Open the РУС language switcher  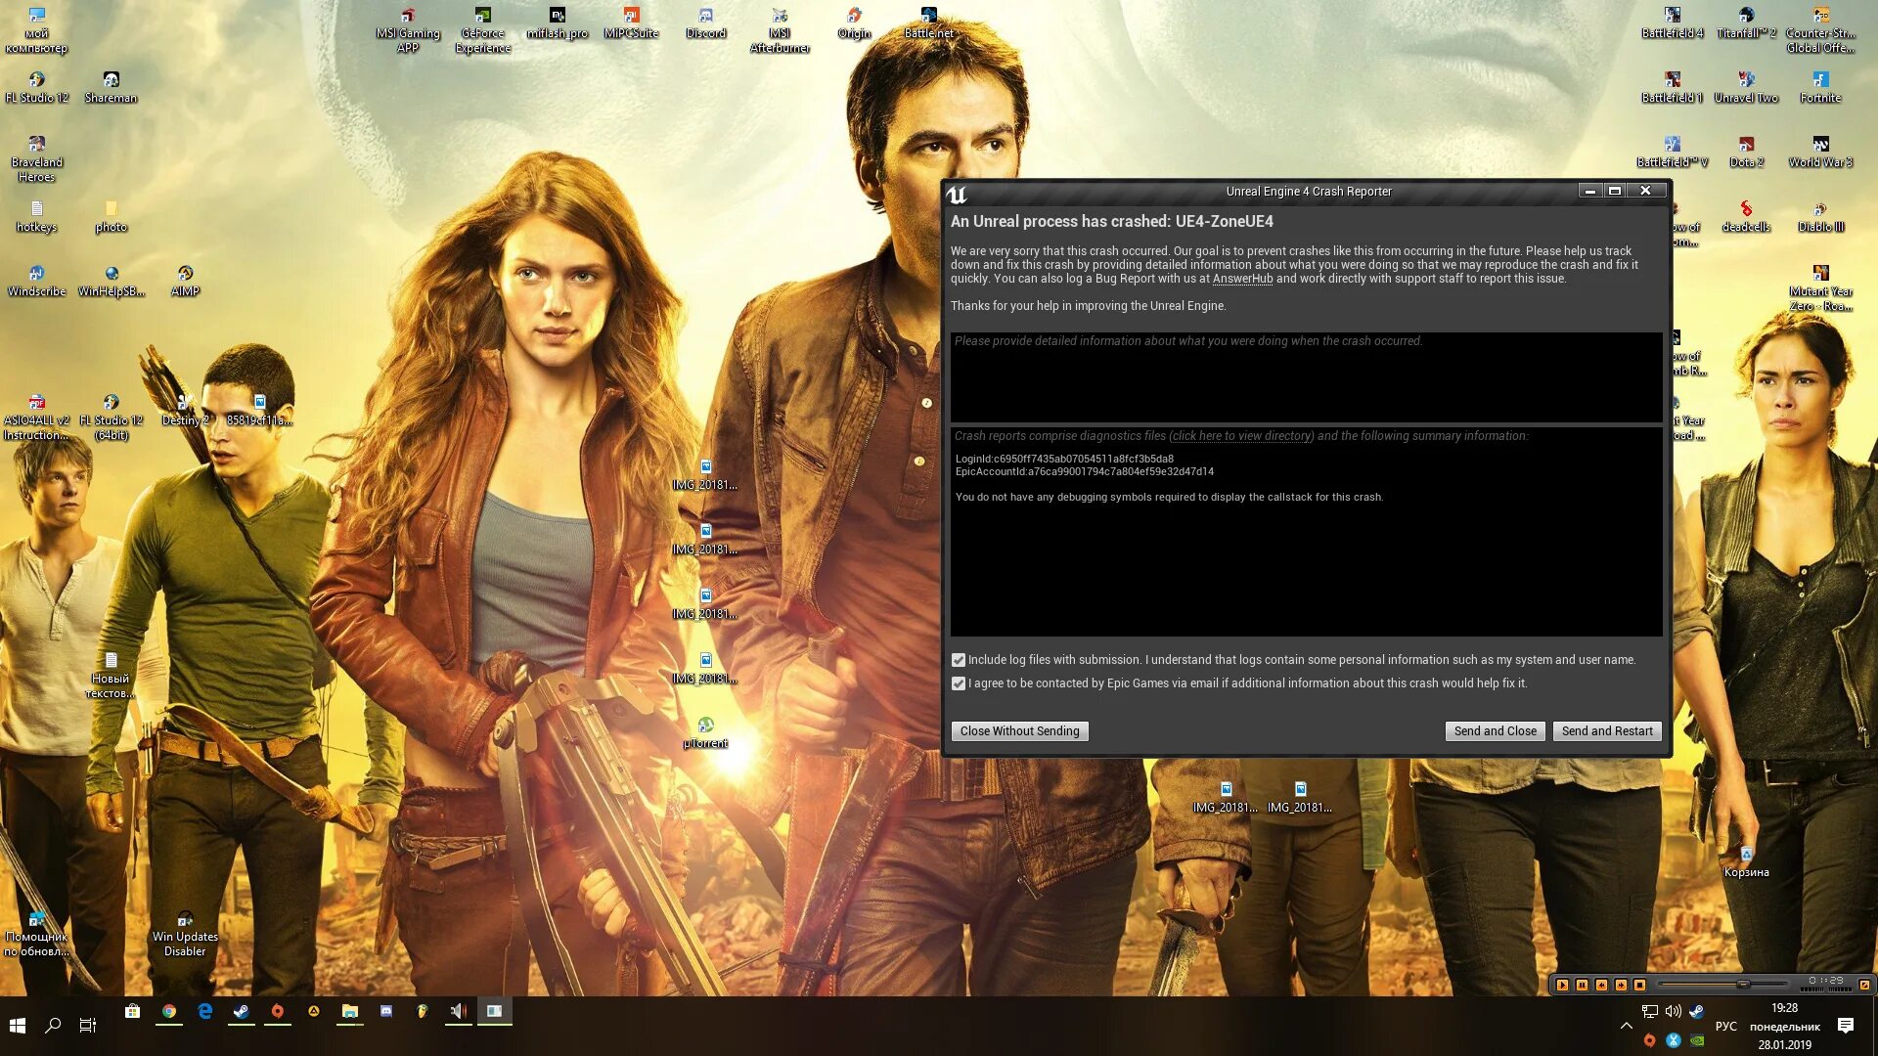1725,1026
